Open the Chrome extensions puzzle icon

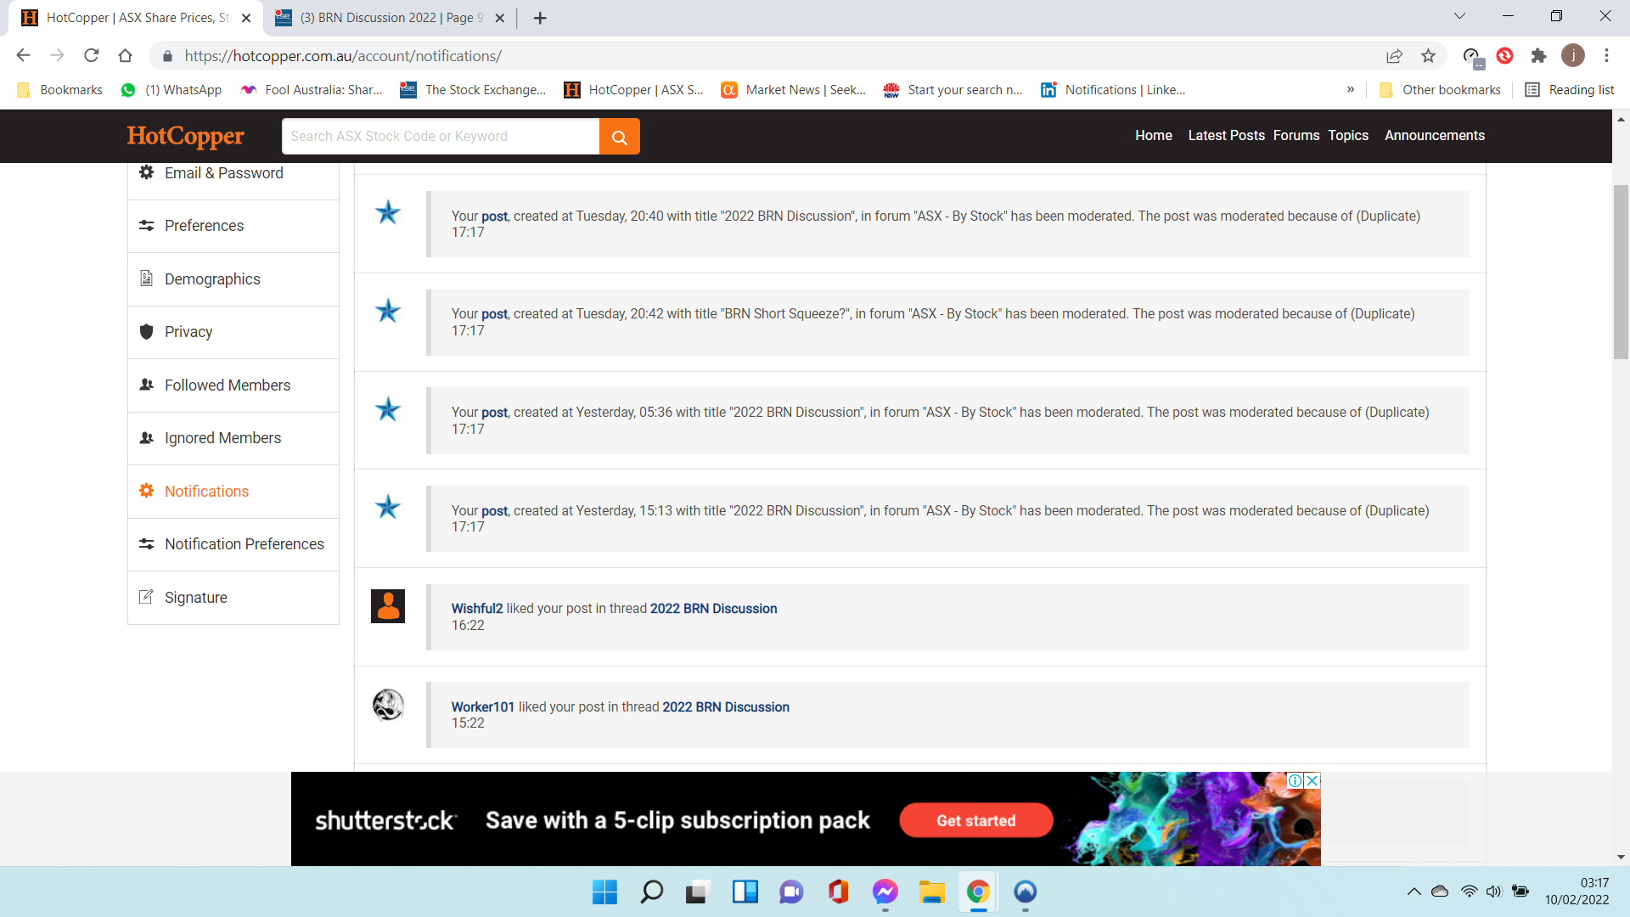tap(1538, 56)
